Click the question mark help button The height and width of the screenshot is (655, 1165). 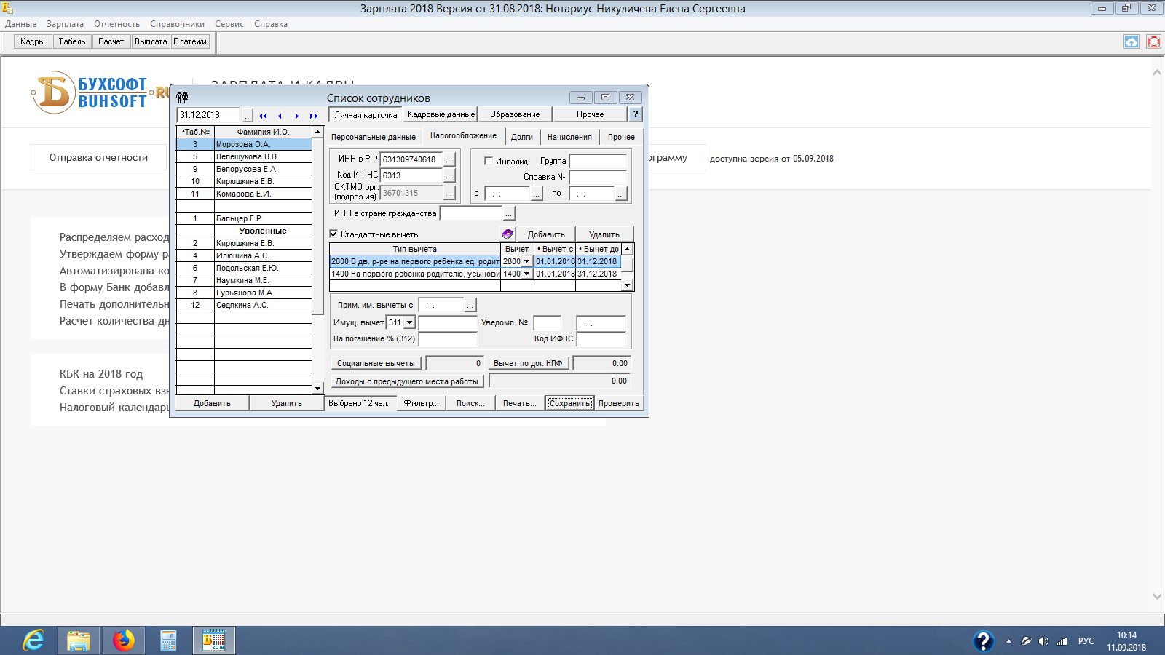635,114
